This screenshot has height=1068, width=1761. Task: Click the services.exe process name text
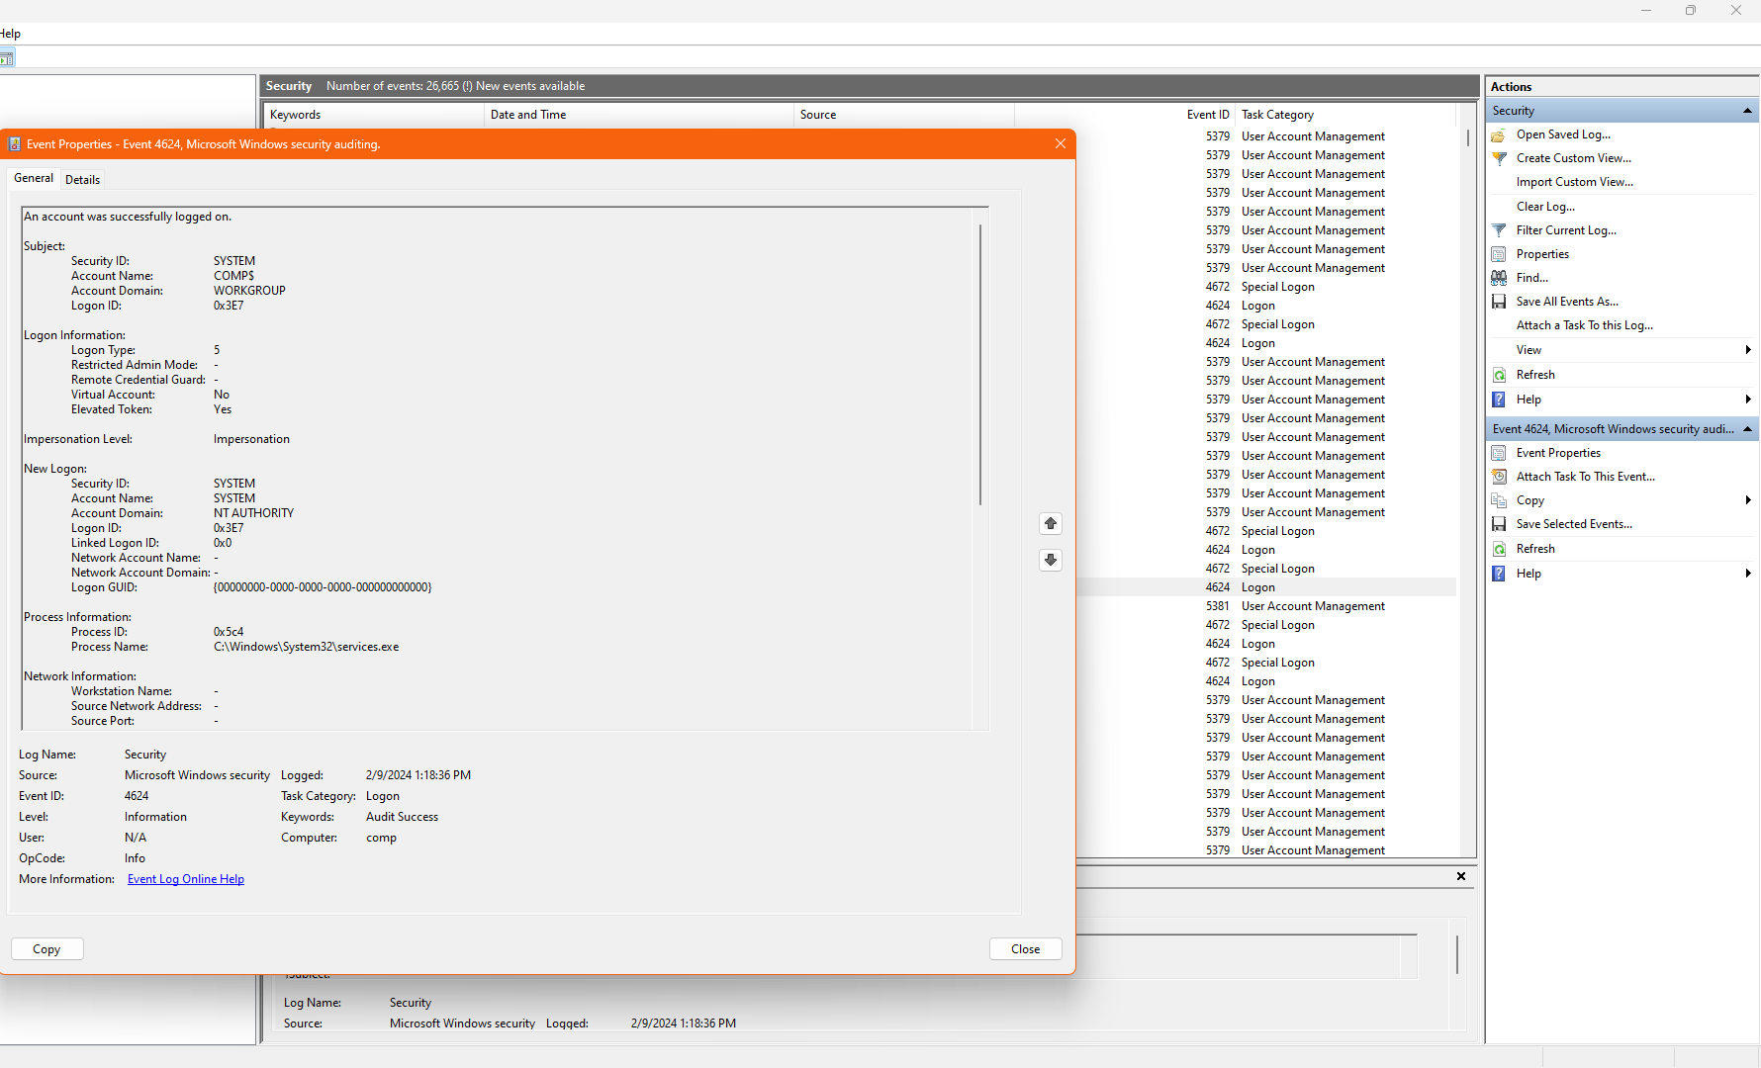pyautogui.click(x=306, y=647)
